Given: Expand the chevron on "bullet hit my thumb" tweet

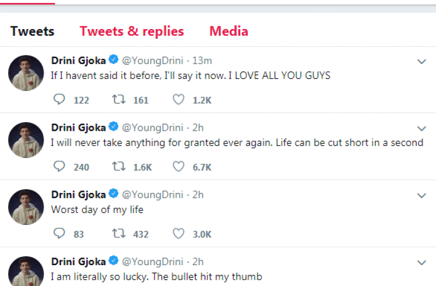Looking at the screenshot, I should click(x=421, y=262).
